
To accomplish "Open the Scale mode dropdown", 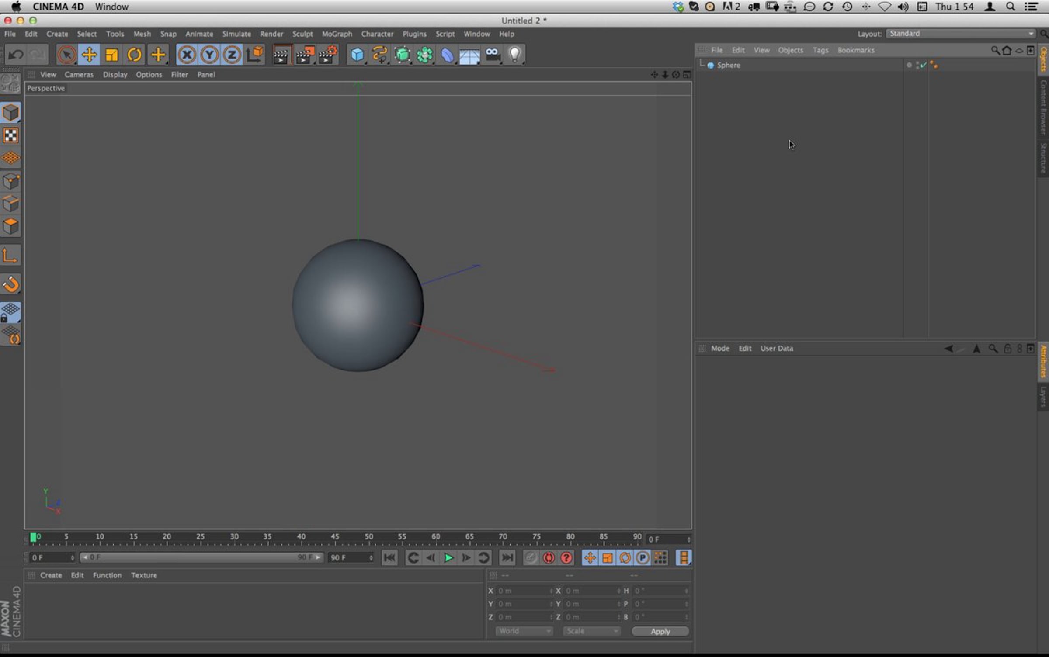I will coord(591,631).
